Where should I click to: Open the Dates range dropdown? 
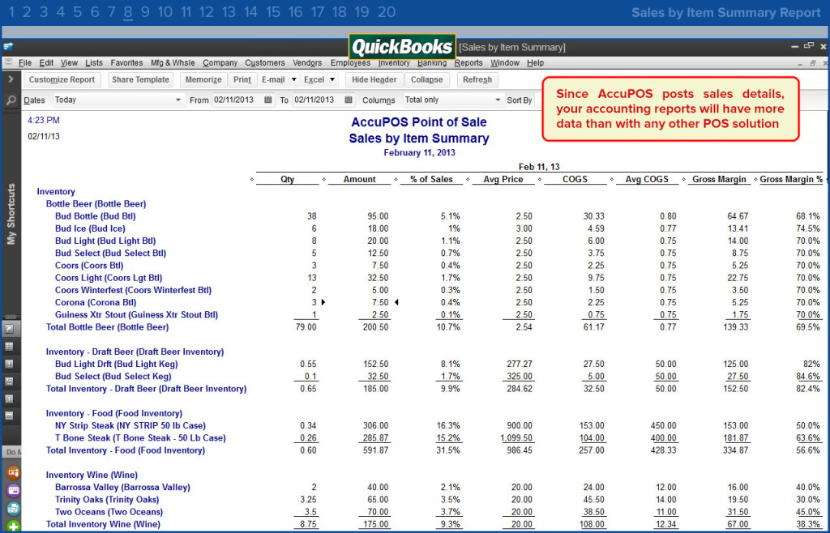point(118,100)
